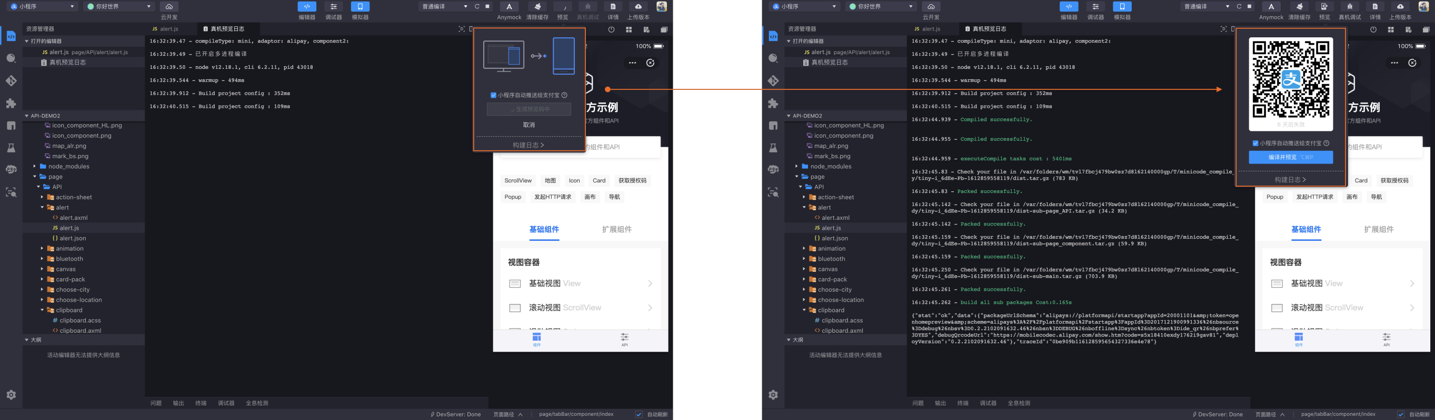Click 云开发 cloud icon in right window

931,7
